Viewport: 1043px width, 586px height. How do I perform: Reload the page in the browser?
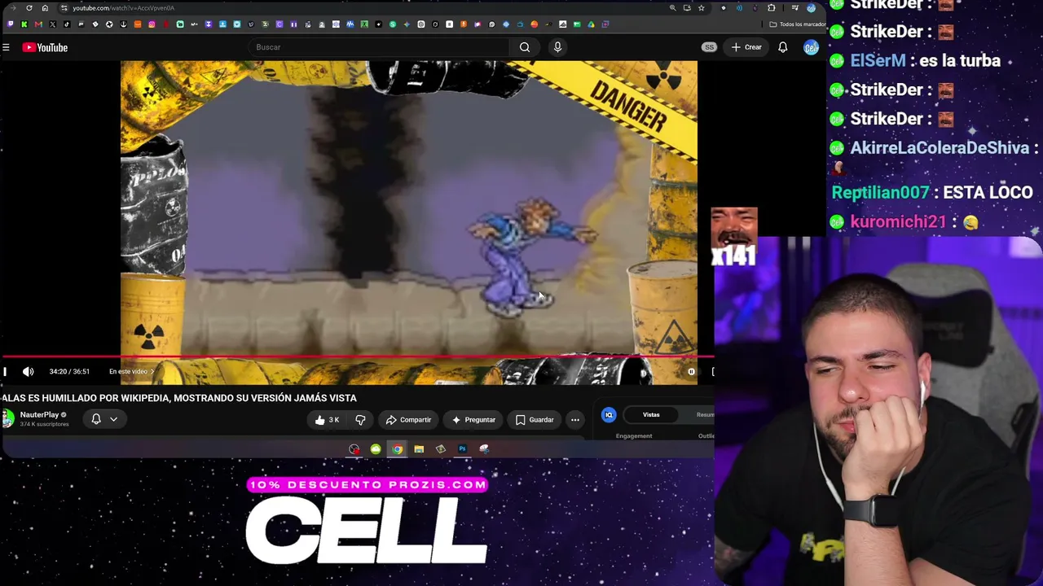[29, 8]
